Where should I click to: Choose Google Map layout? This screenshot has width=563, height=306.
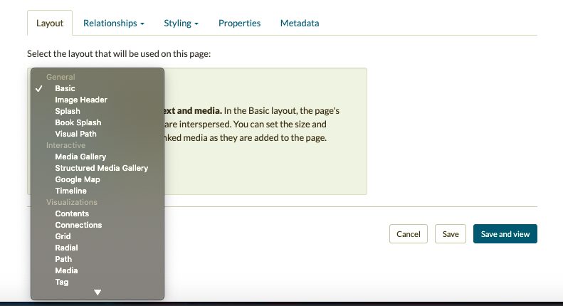pos(77,179)
